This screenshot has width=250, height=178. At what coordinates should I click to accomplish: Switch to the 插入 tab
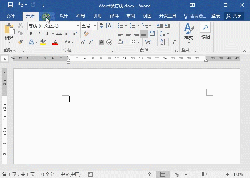(x=47, y=16)
